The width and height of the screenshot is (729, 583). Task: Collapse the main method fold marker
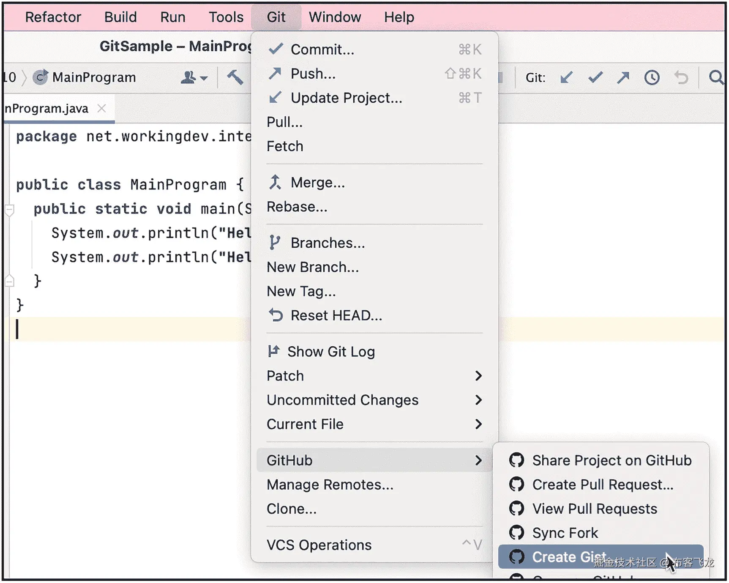[x=9, y=209]
